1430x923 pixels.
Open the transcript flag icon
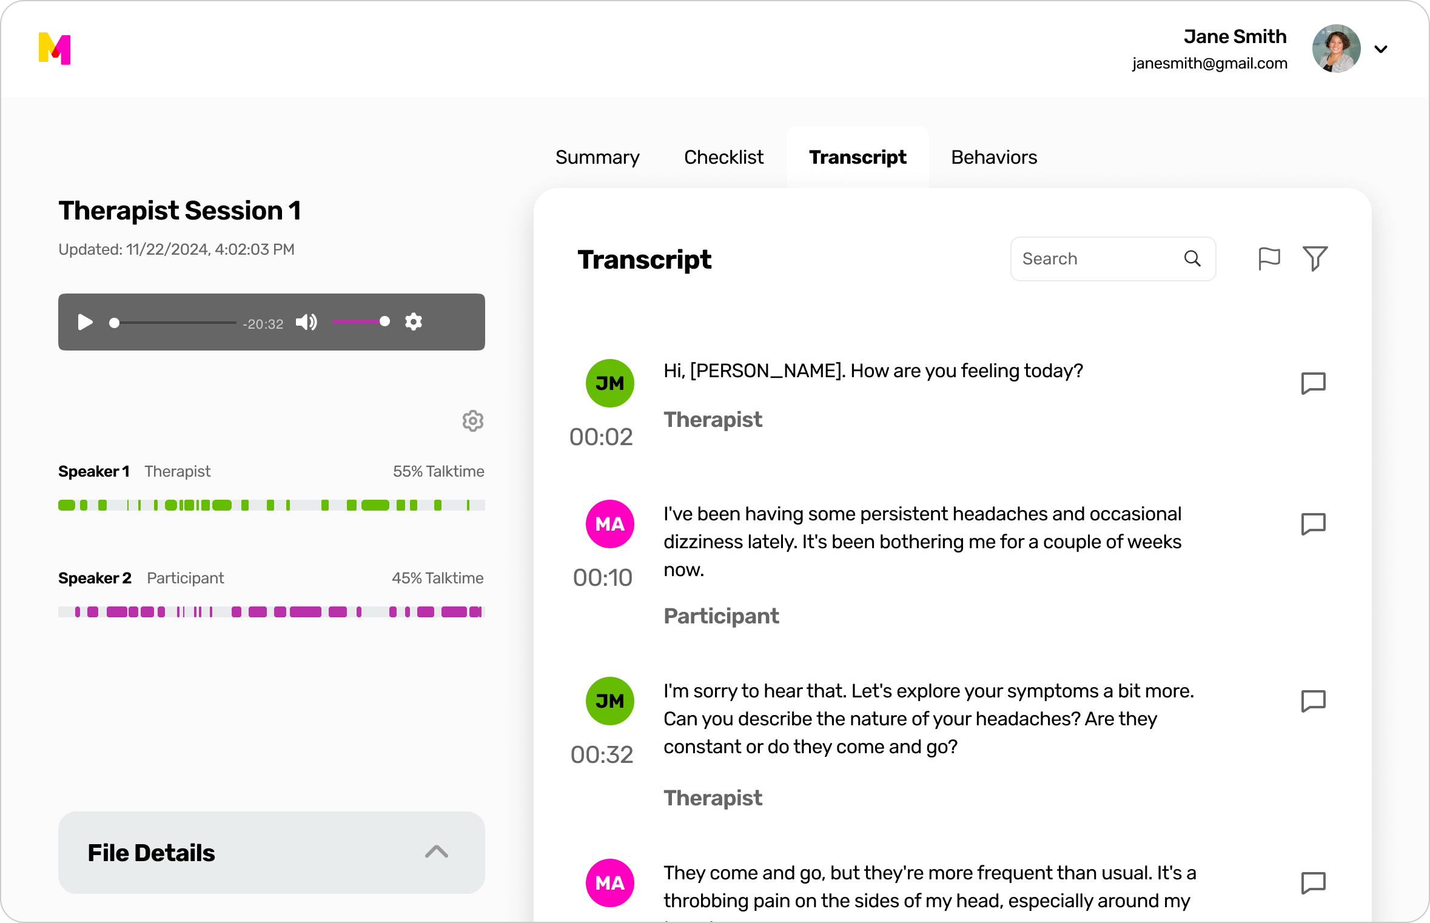tap(1269, 259)
